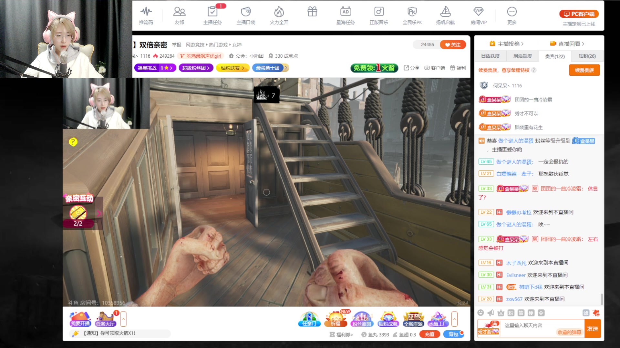Expand the 最强勇士团 badge

(x=270, y=68)
